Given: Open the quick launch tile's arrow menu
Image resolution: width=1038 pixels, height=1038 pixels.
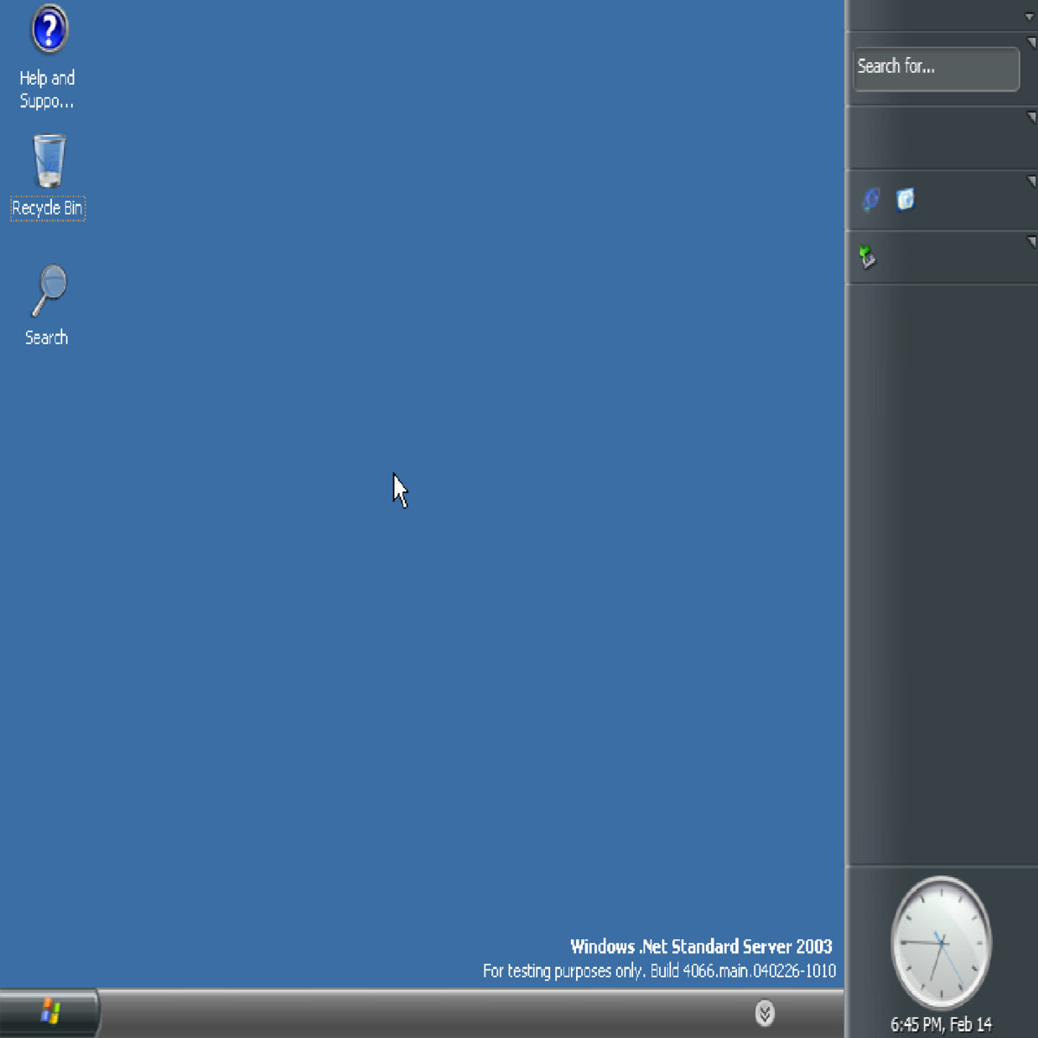Looking at the screenshot, I should pyautogui.click(x=1030, y=182).
